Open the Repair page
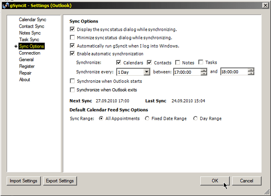Image resolution: width=271 pixels, height=196 pixels. pyautogui.click(x=25, y=73)
